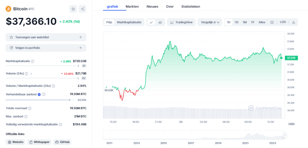The height and width of the screenshot is (148, 308).
Task: Click the Verhandelbaar aanbod progress bar
Action: pos(40,100)
